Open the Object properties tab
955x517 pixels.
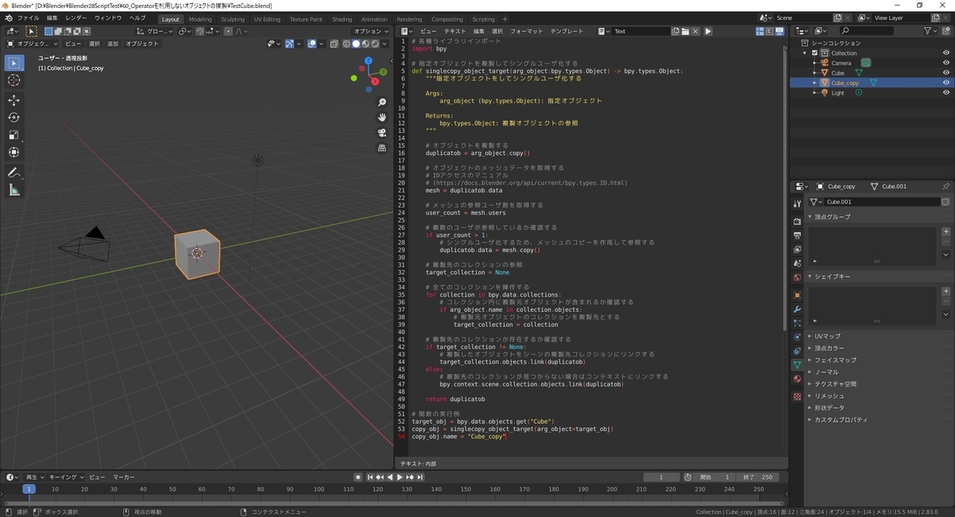pos(797,295)
